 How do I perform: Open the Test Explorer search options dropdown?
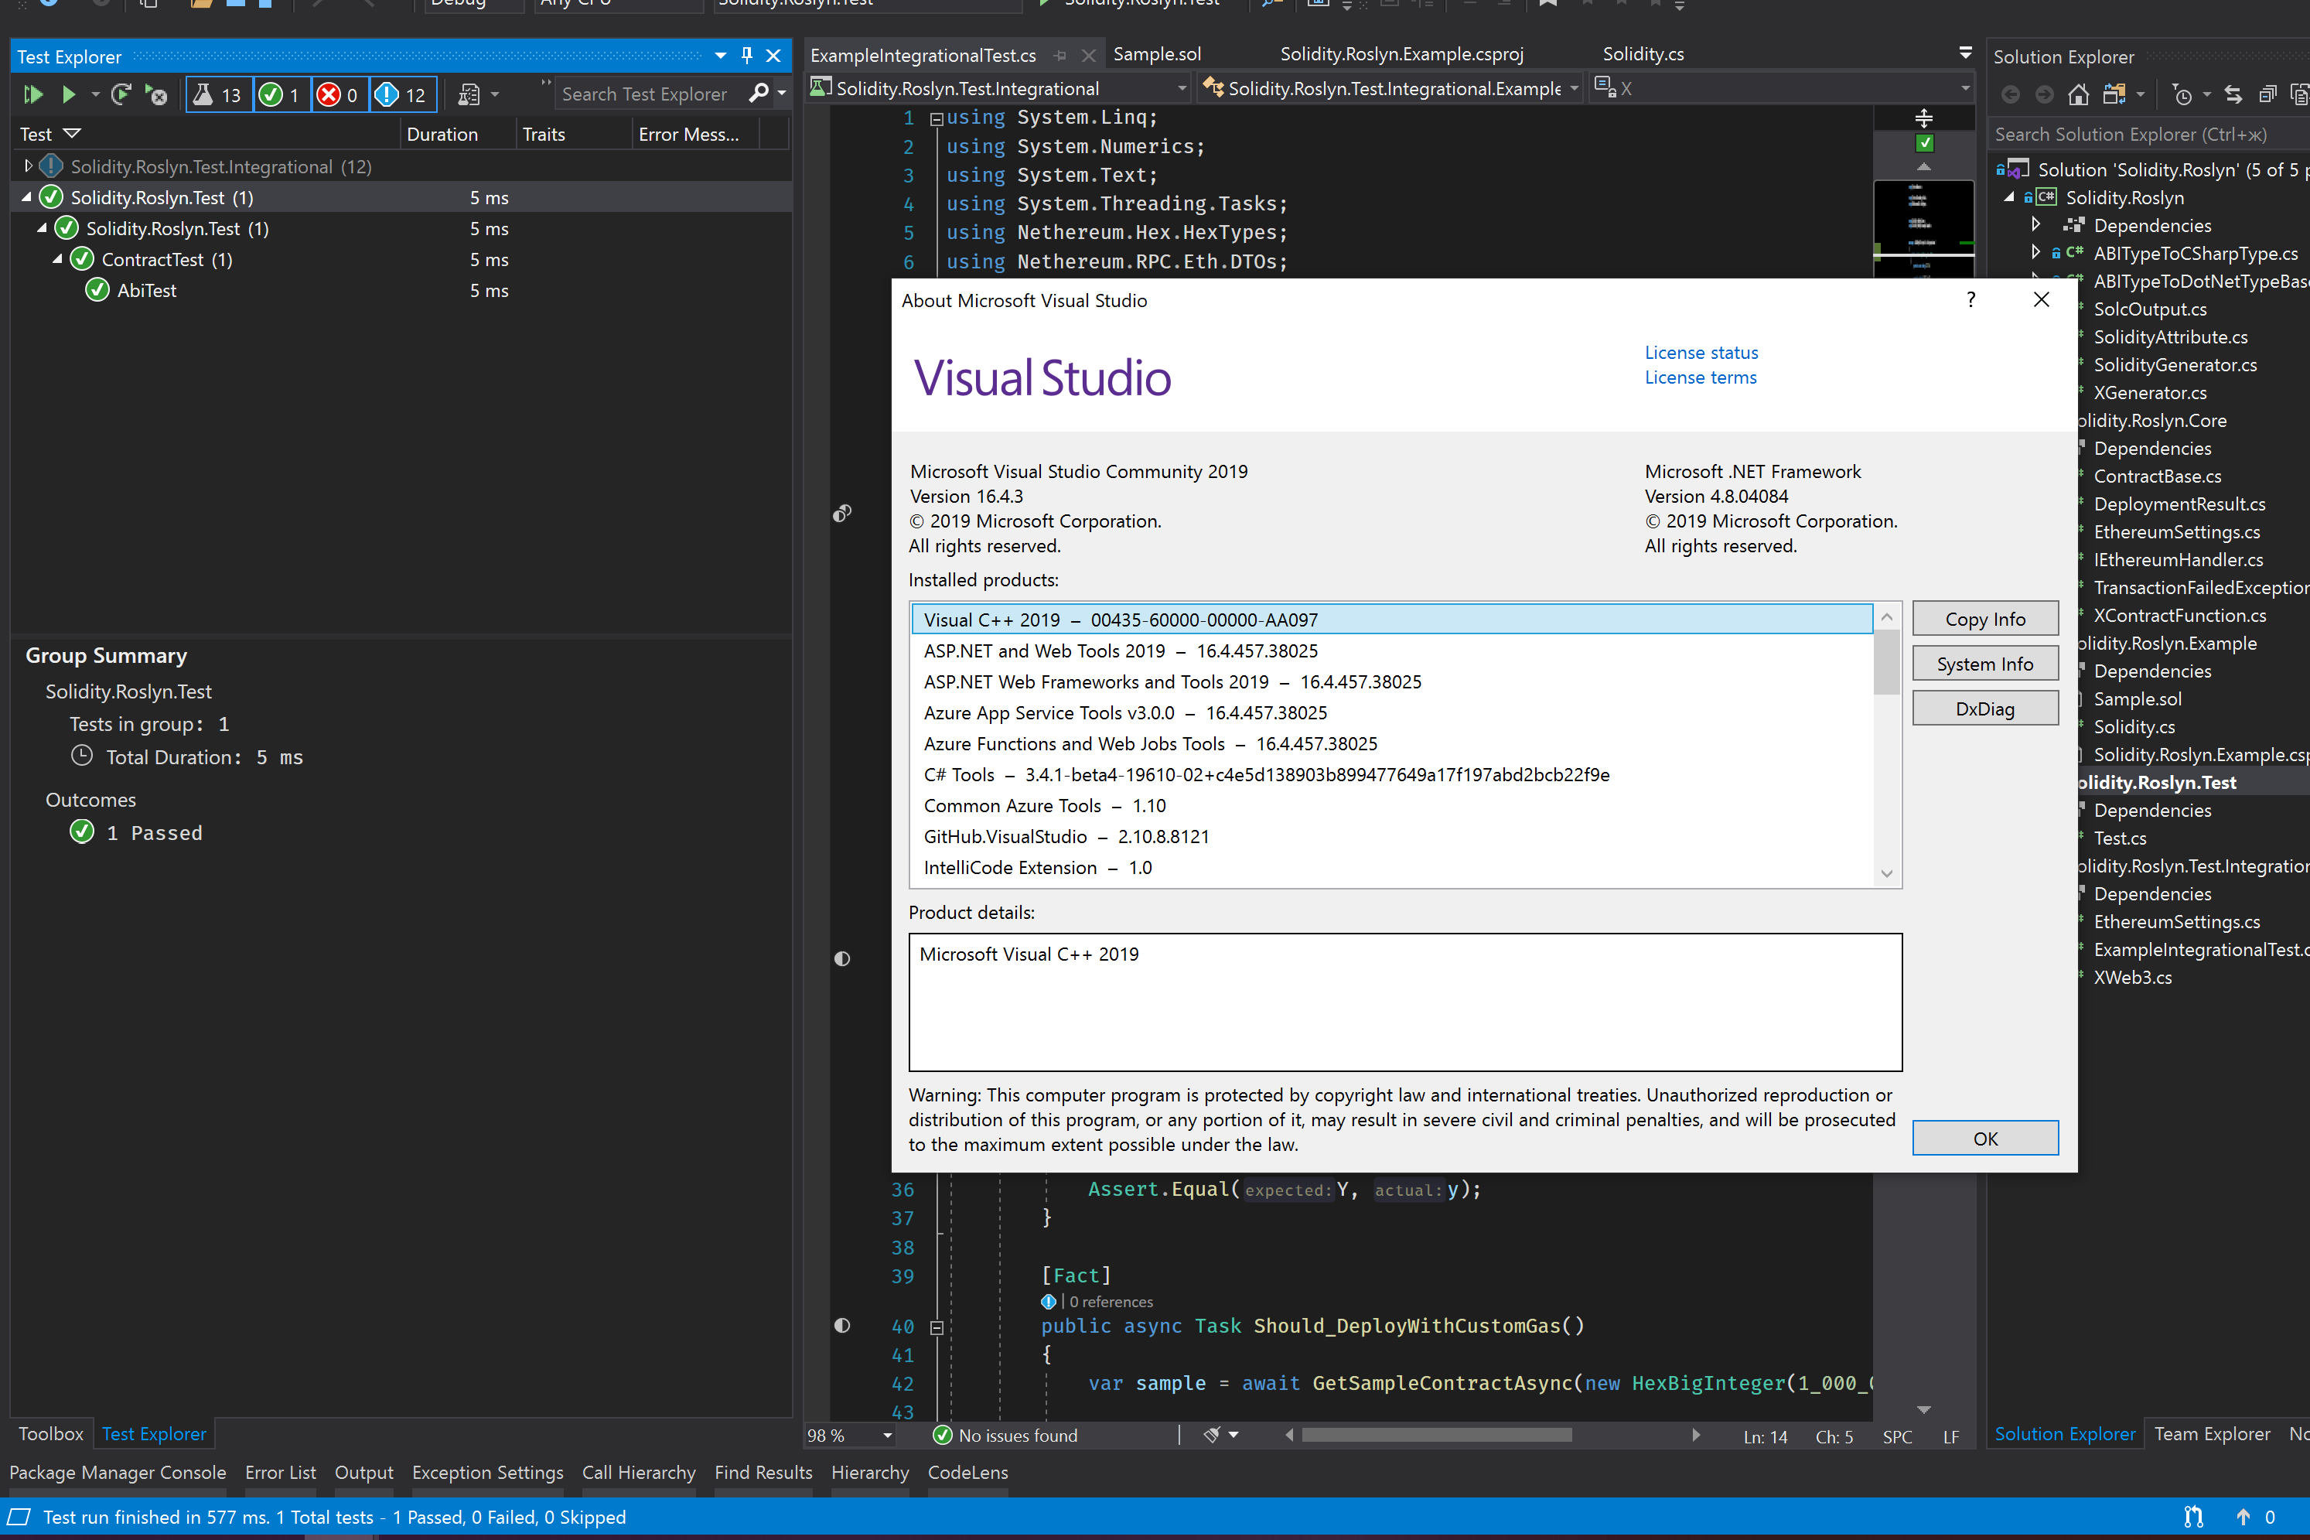tap(783, 94)
